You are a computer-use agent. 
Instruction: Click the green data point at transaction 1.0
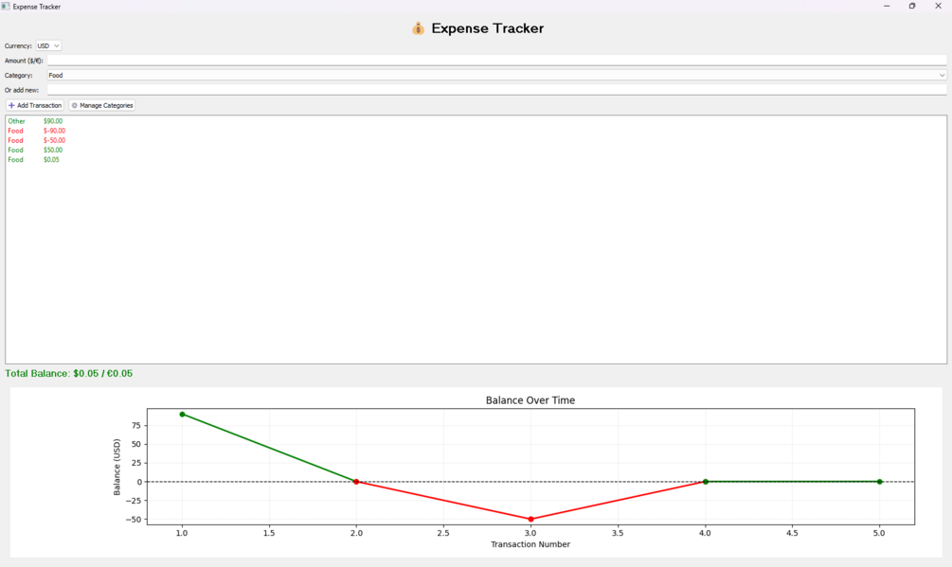pyautogui.click(x=182, y=415)
